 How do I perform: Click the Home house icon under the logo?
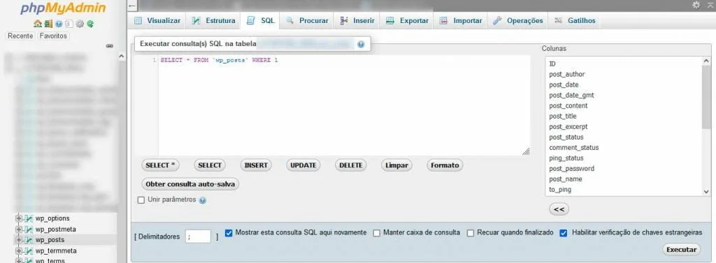click(37, 24)
